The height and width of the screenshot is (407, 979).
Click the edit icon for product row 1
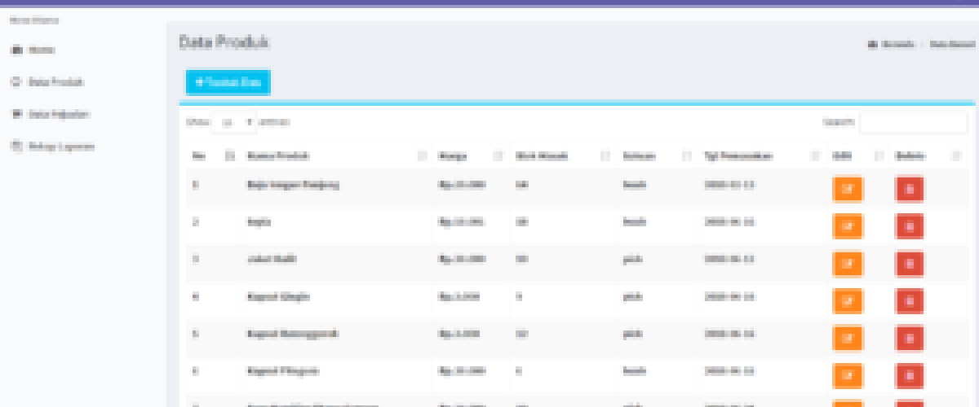[847, 189]
